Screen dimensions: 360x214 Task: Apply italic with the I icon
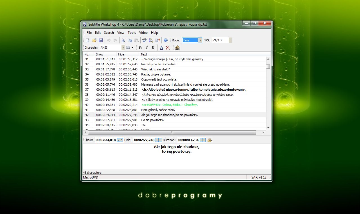click(147, 48)
